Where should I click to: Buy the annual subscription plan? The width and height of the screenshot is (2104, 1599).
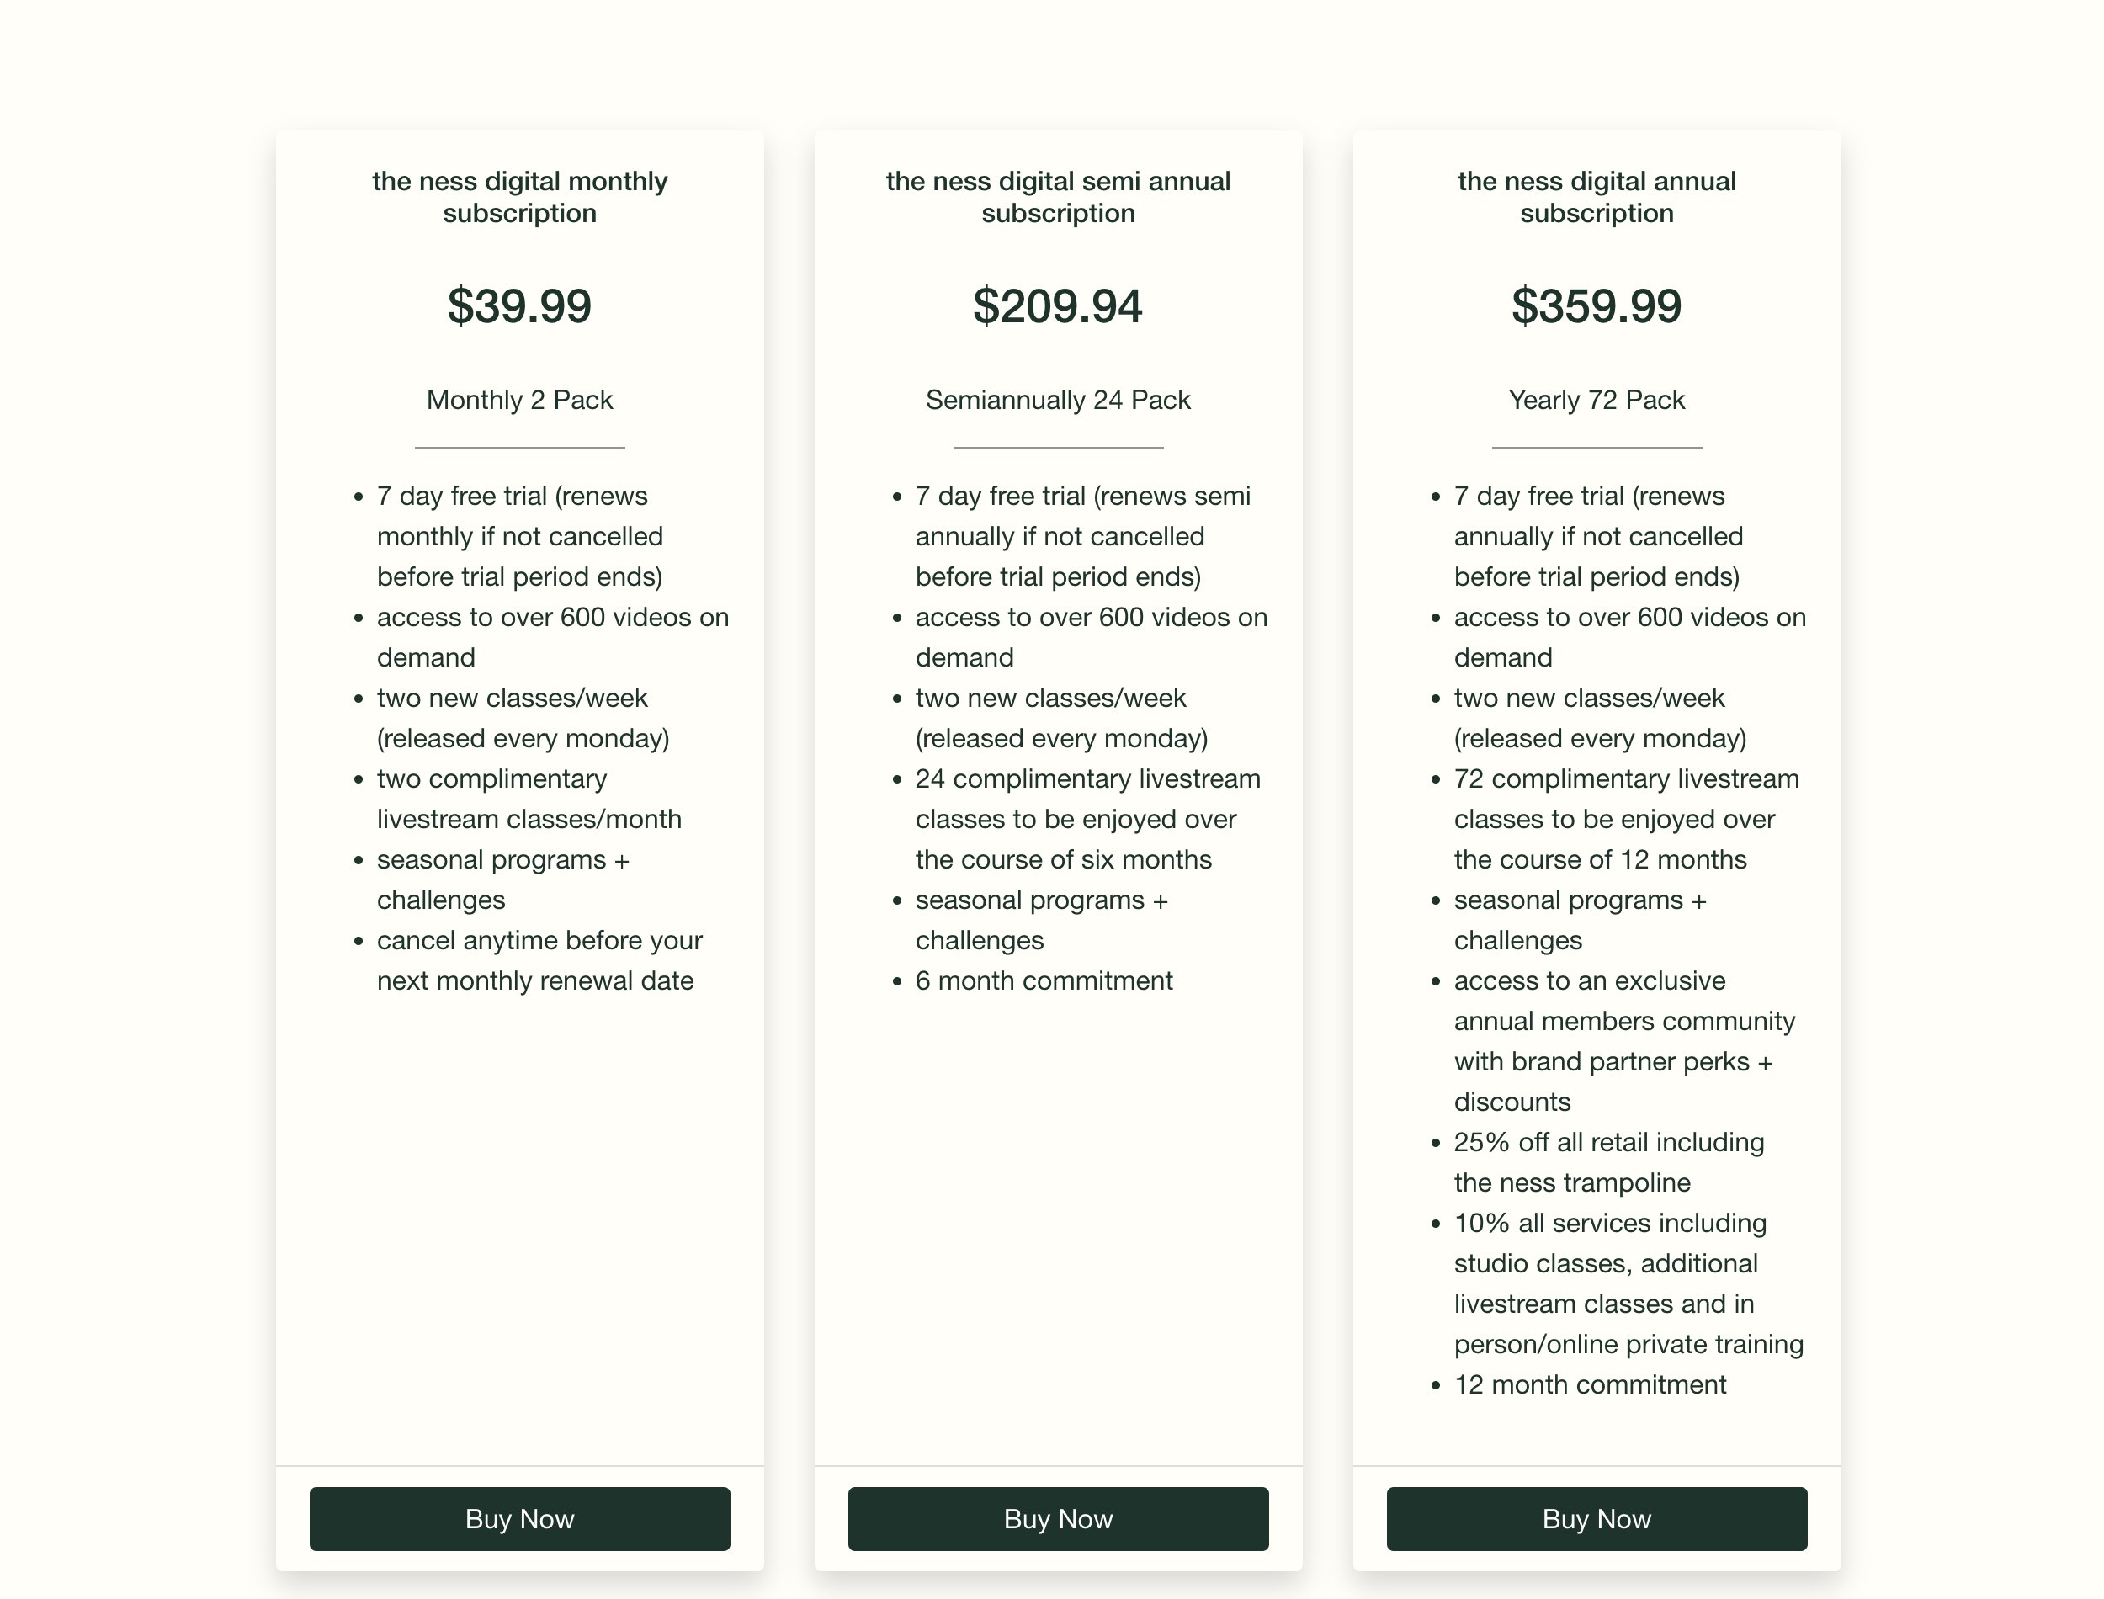point(1597,1518)
